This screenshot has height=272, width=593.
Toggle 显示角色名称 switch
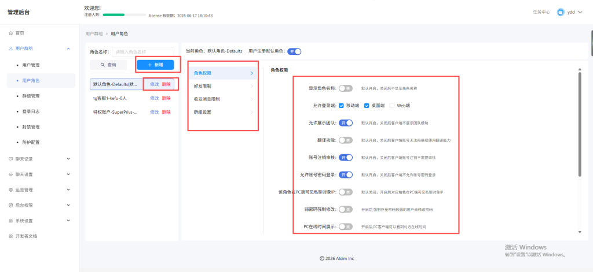[x=346, y=88]
